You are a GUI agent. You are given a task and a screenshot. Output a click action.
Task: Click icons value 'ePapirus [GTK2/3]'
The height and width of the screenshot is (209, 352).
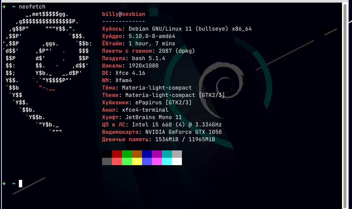[x=163, y=102]
